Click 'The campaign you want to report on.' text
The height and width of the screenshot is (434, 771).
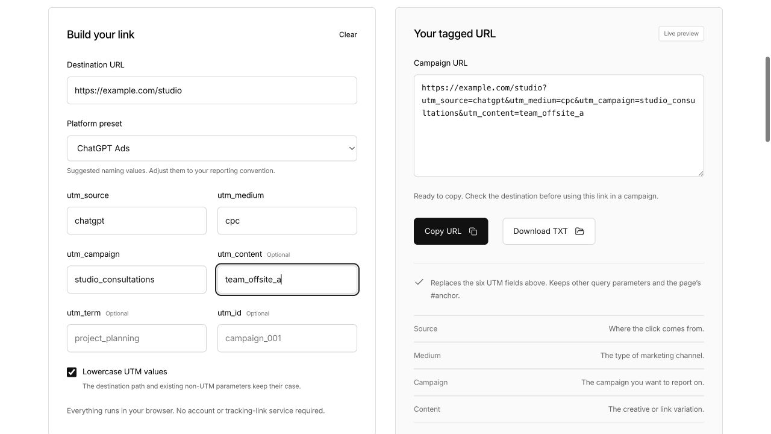[643, 383]
